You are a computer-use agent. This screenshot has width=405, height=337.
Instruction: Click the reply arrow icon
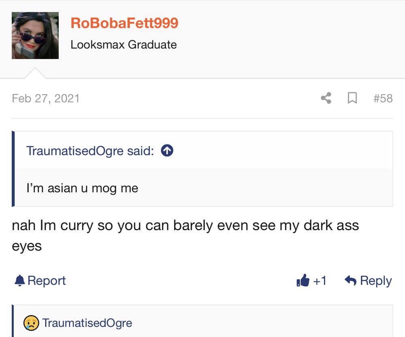pyautogui.click(x=350, y=280)
